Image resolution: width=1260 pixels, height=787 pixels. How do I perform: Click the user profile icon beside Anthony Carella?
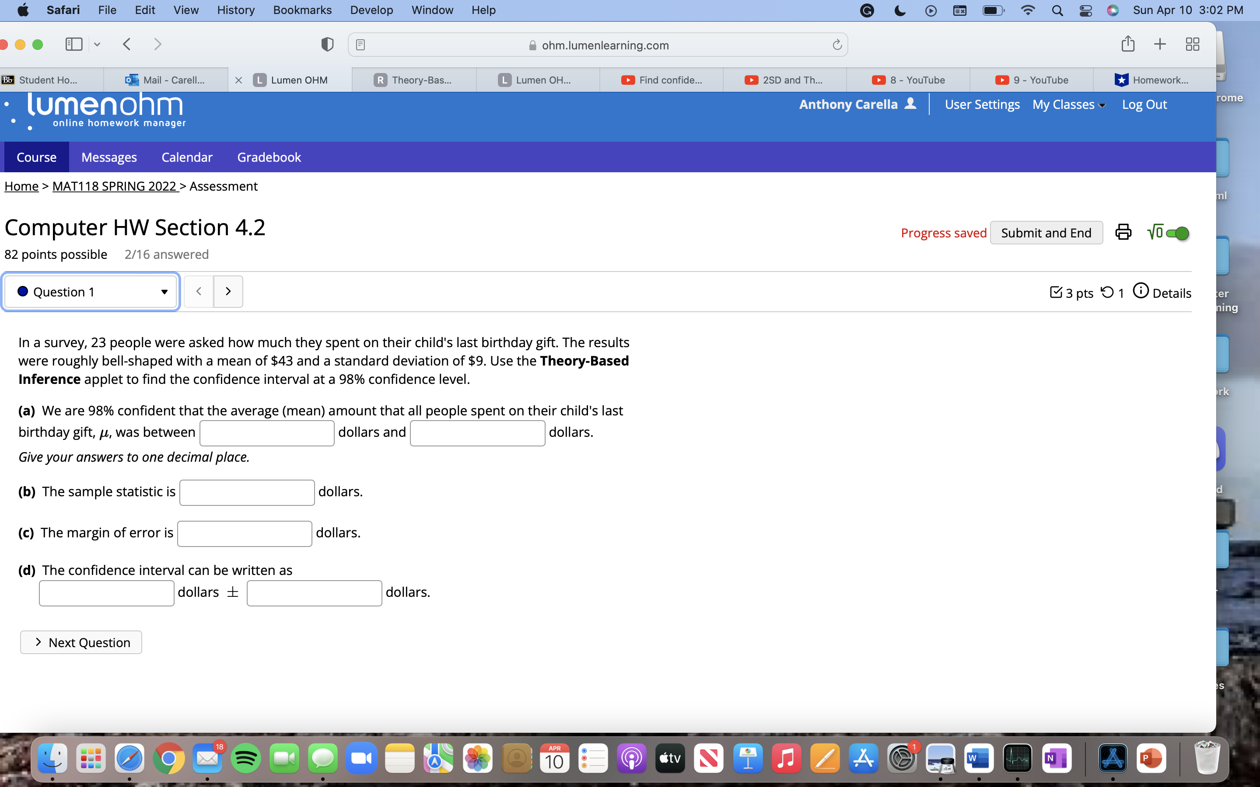coord(910,104)
